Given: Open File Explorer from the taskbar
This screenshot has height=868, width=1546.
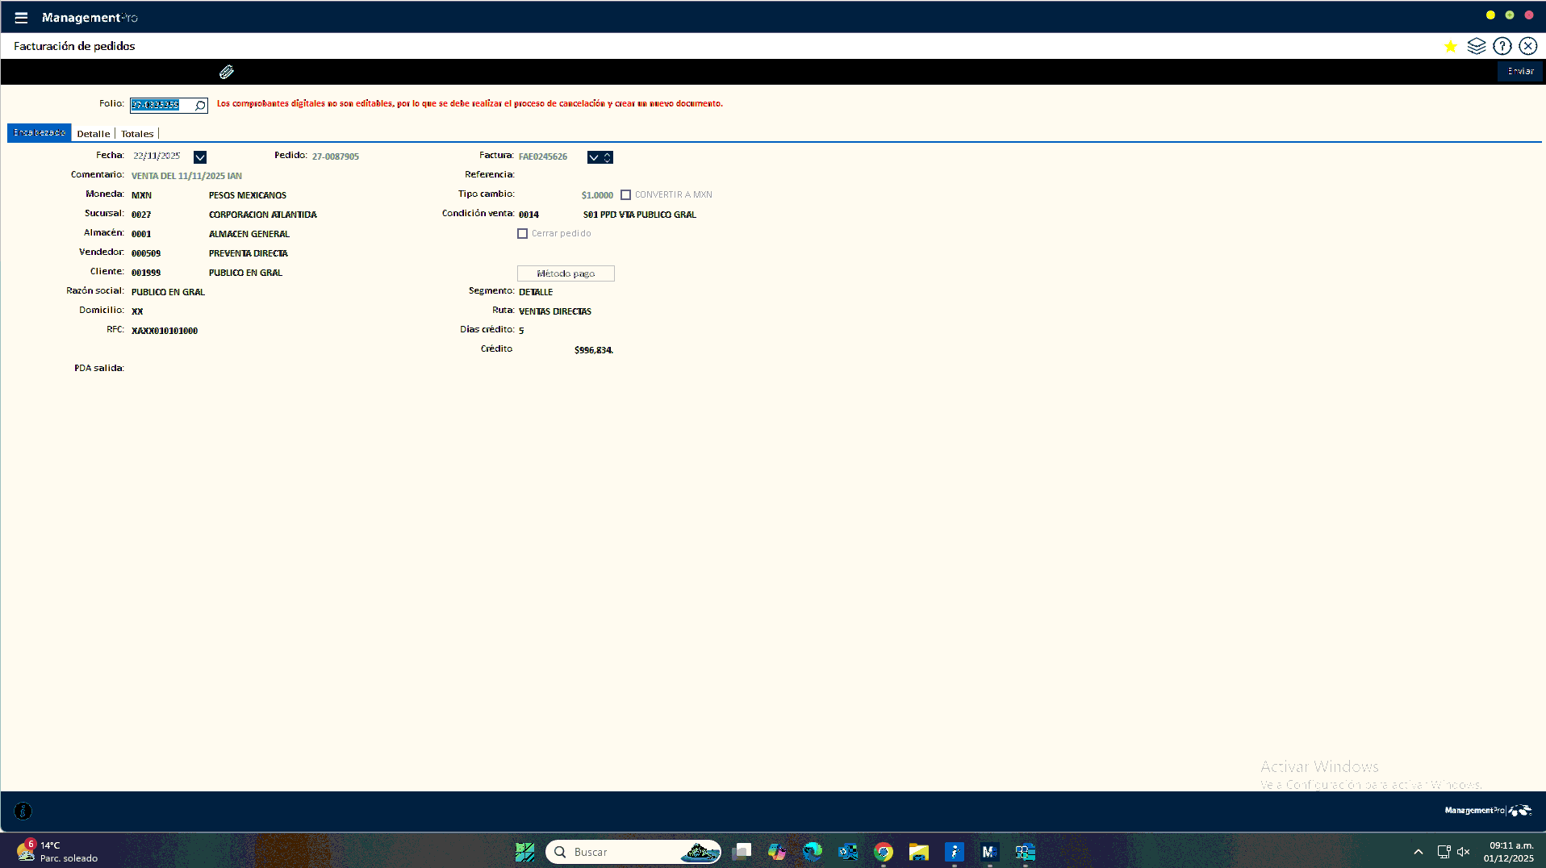Looking at the screenshot, I should (919, 852).
